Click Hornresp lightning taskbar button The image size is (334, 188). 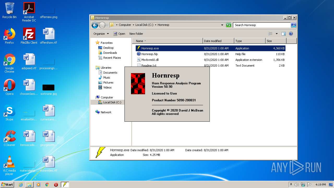65,185
